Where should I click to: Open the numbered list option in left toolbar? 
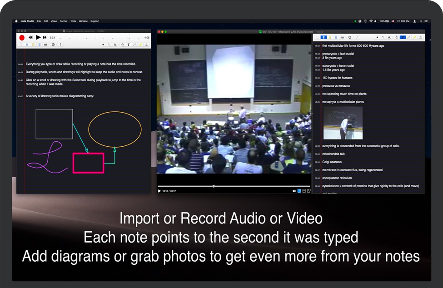coord(109,45)
